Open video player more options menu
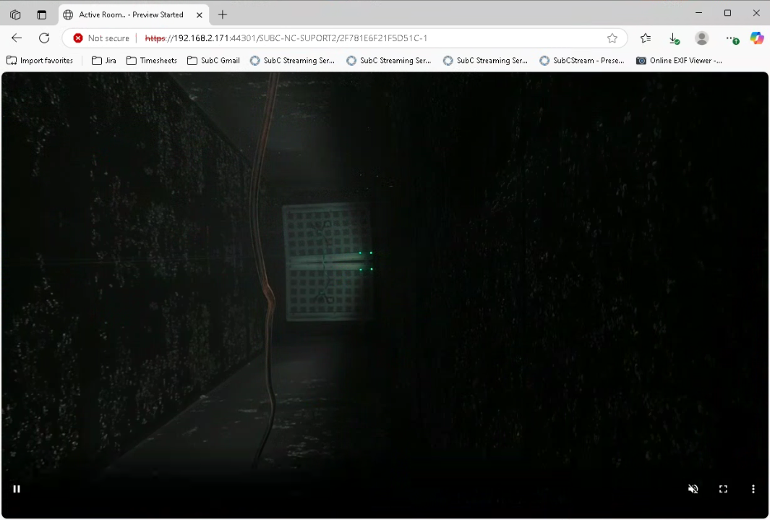 (753, 489)
